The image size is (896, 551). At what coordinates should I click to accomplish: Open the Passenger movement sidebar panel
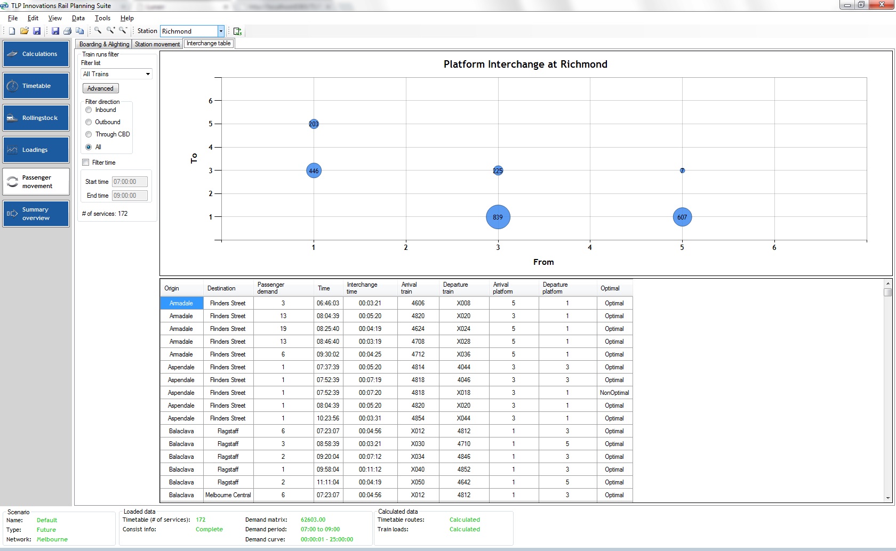click(36, 182)
